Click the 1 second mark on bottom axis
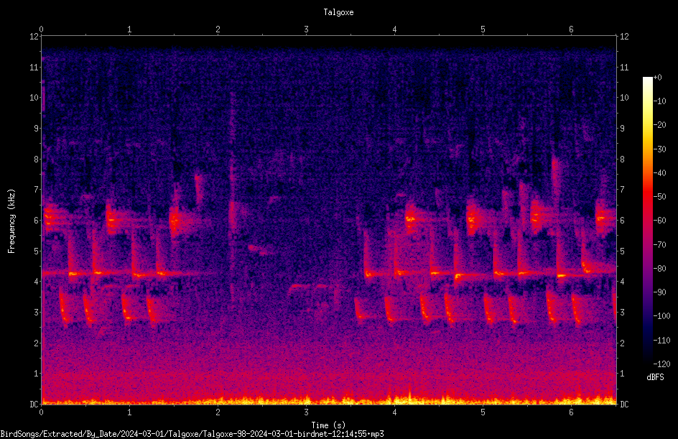This screenshot has width=678, height=439. tap(129, 412)
